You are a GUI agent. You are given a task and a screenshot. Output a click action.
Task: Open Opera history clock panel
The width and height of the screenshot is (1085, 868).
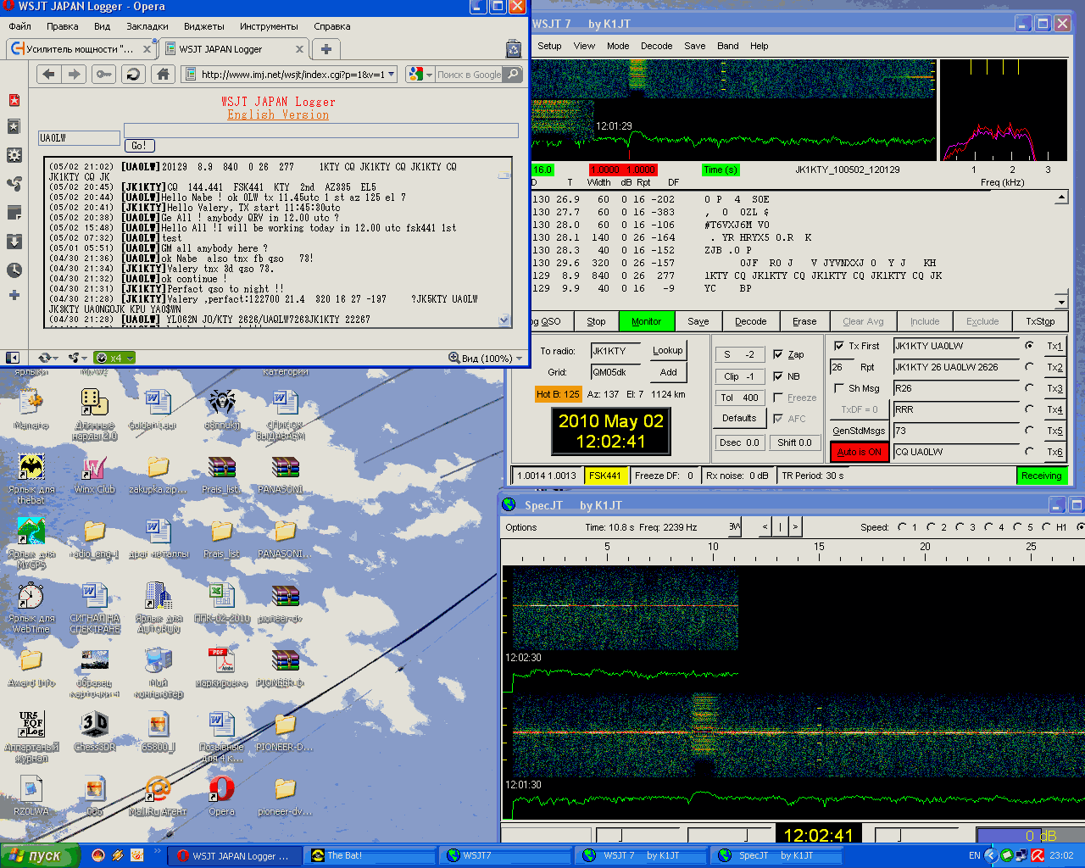(x=14, y=270)
